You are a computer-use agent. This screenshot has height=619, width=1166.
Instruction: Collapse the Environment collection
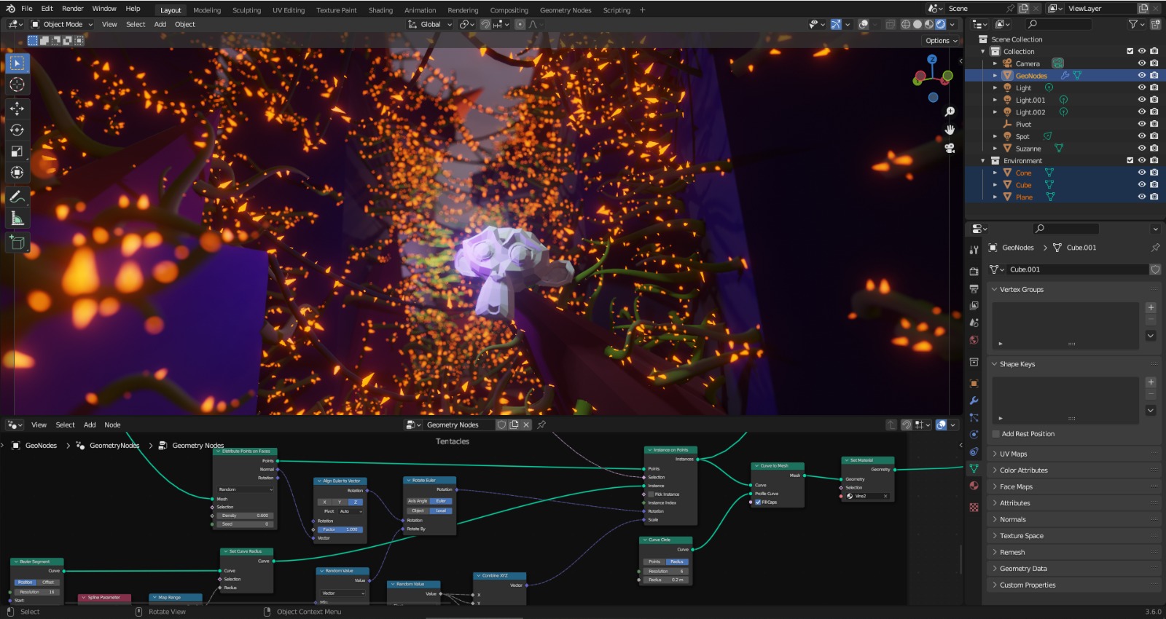click(x=982, y=161)
